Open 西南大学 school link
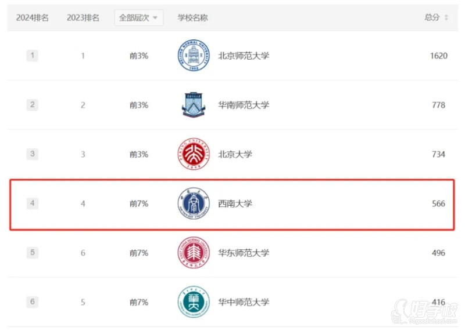Image resolution: width=465 pixels, height=331 pixels. (x=235, y=203)
